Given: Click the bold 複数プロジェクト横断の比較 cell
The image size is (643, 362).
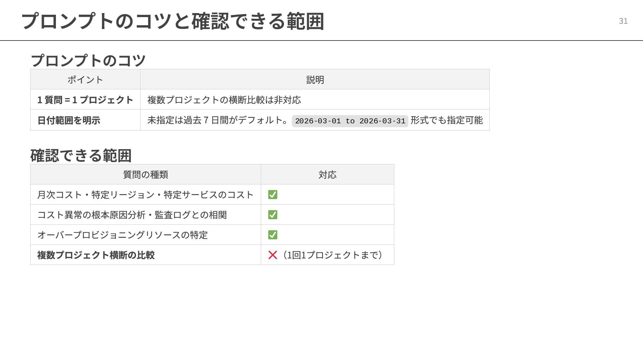Looking at the screenshot, I should (96, 255).
